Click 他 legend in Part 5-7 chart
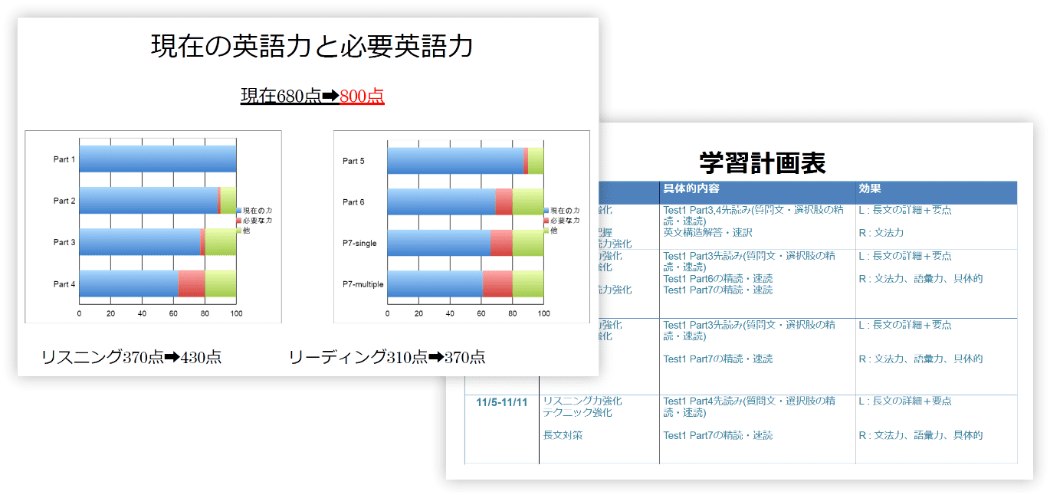This screenshot has height=498, width=1050. pos(550,231)
